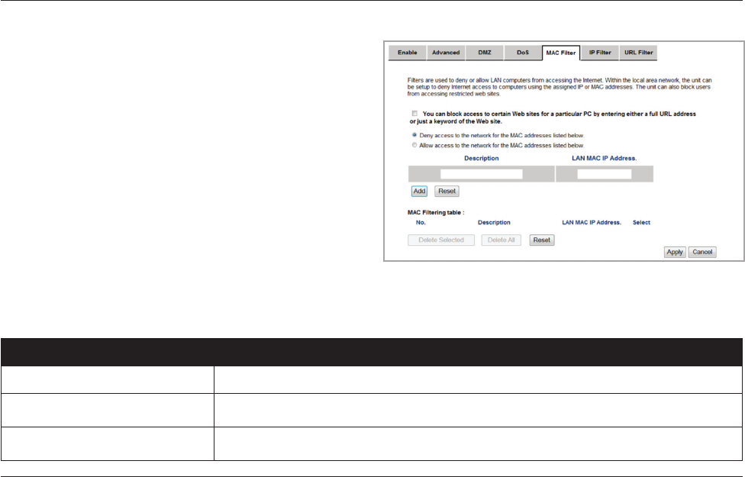Click the Select column header in filtering table
Screen dimensions: 745x477
[641, 222]
